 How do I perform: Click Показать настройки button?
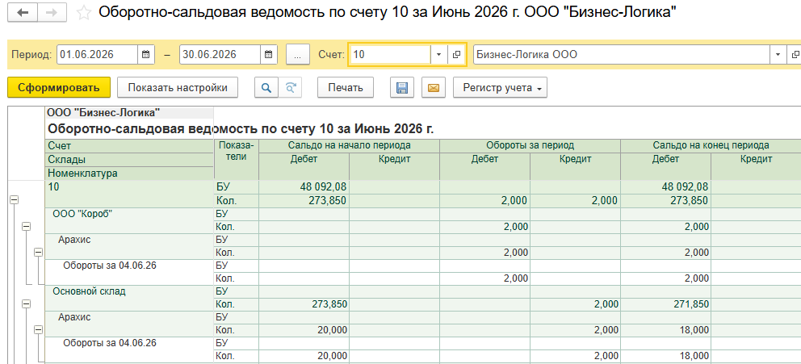pyautogui.click(x=178, y=87)
